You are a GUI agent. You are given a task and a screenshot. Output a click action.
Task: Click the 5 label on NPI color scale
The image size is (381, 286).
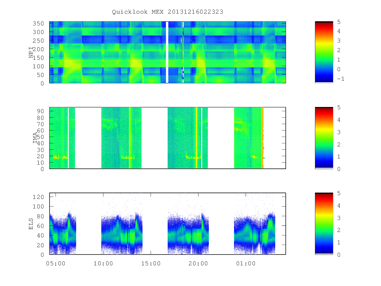(338, 22)
